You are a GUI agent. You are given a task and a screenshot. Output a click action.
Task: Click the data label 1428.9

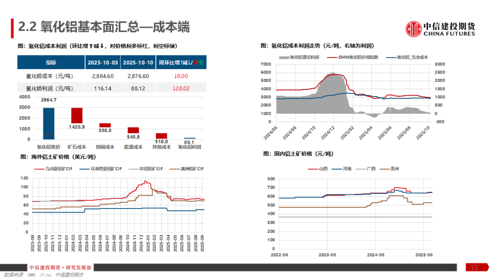[77, 127]
